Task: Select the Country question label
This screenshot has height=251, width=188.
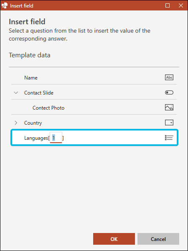Action: [x=33, y=123]
